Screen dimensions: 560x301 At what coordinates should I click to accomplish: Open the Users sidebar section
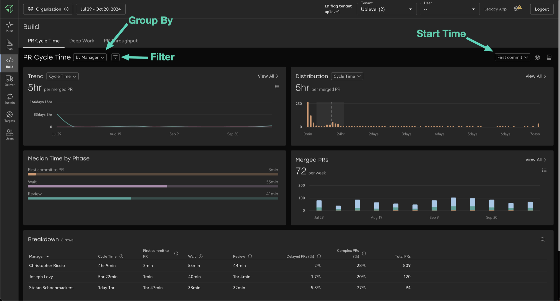[9, 135]
